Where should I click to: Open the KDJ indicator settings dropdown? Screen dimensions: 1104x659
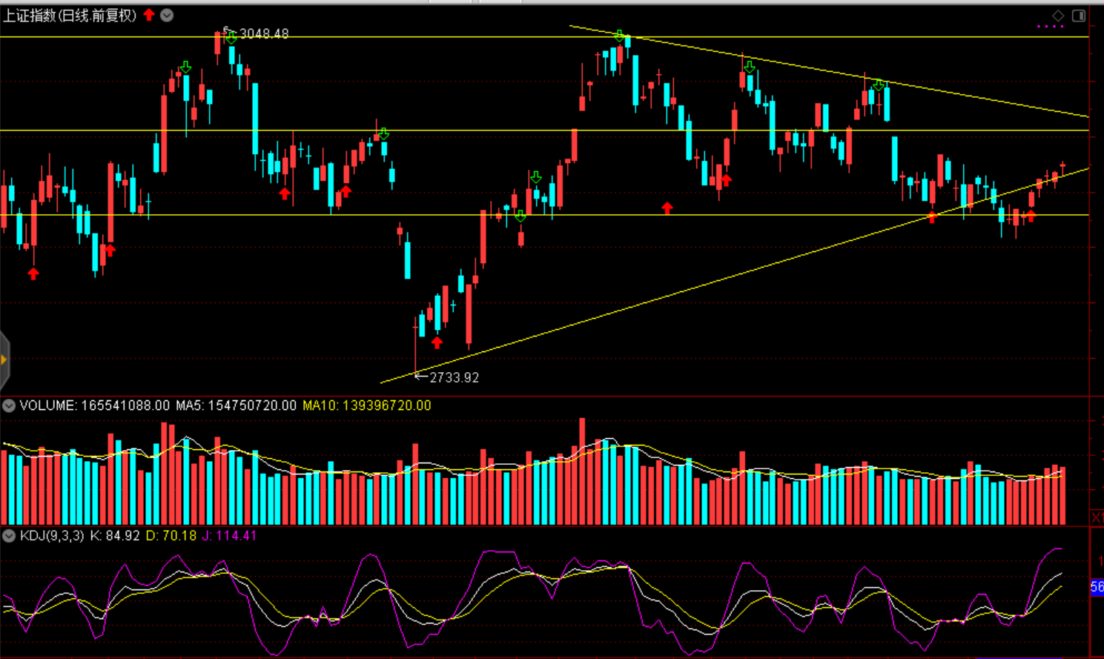click(x=9, y=536)
